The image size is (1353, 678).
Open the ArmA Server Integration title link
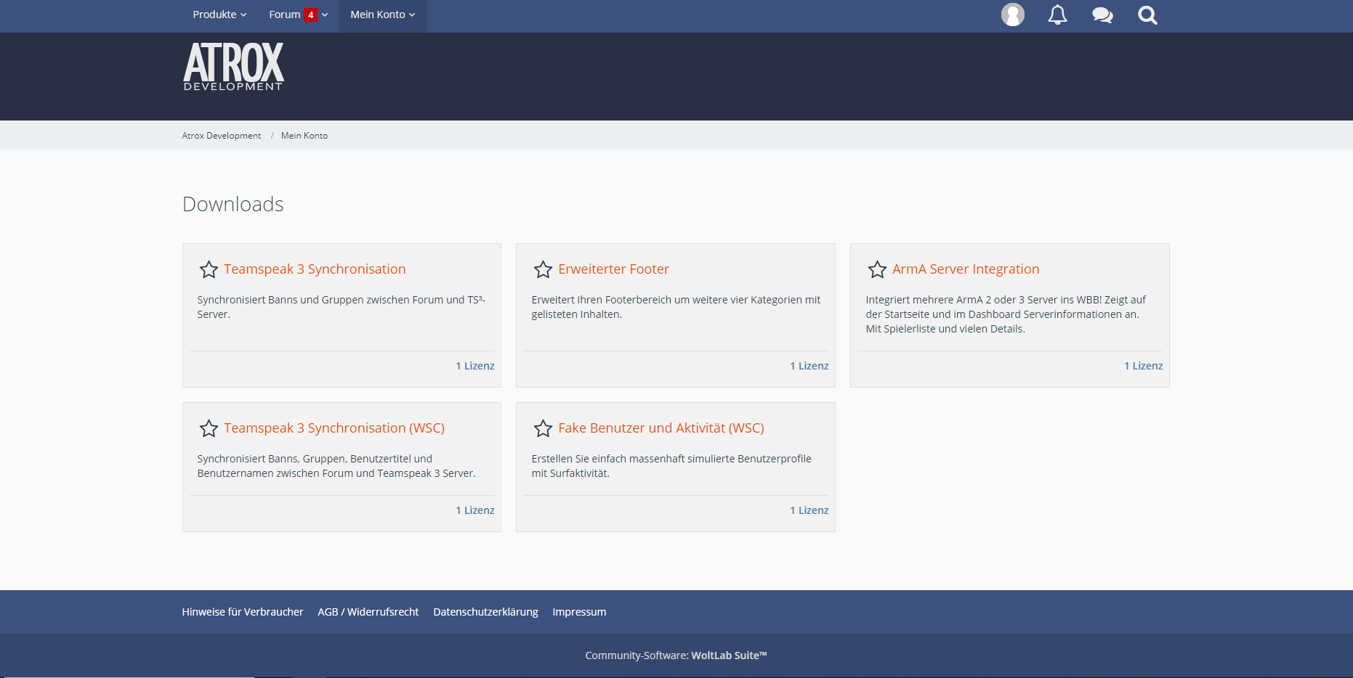966,269
